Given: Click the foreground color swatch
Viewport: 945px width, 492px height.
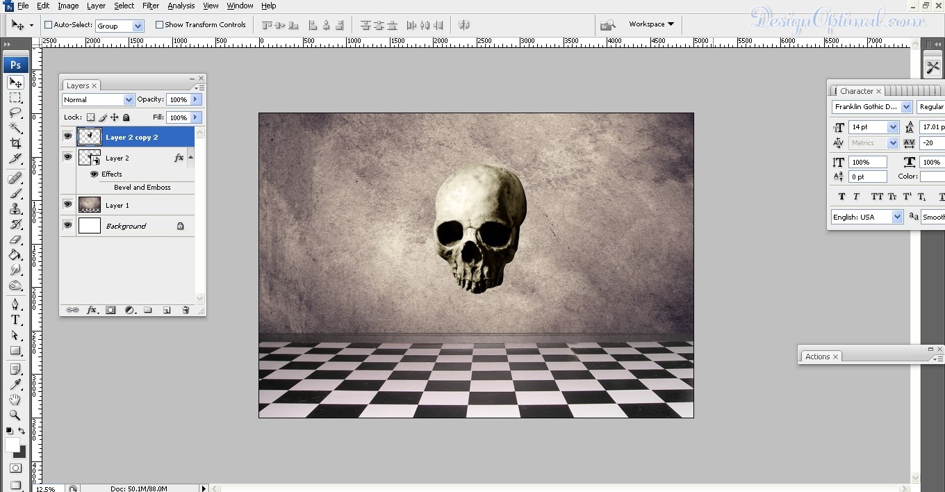Looking at the screenshot, I should click(12, 445).
